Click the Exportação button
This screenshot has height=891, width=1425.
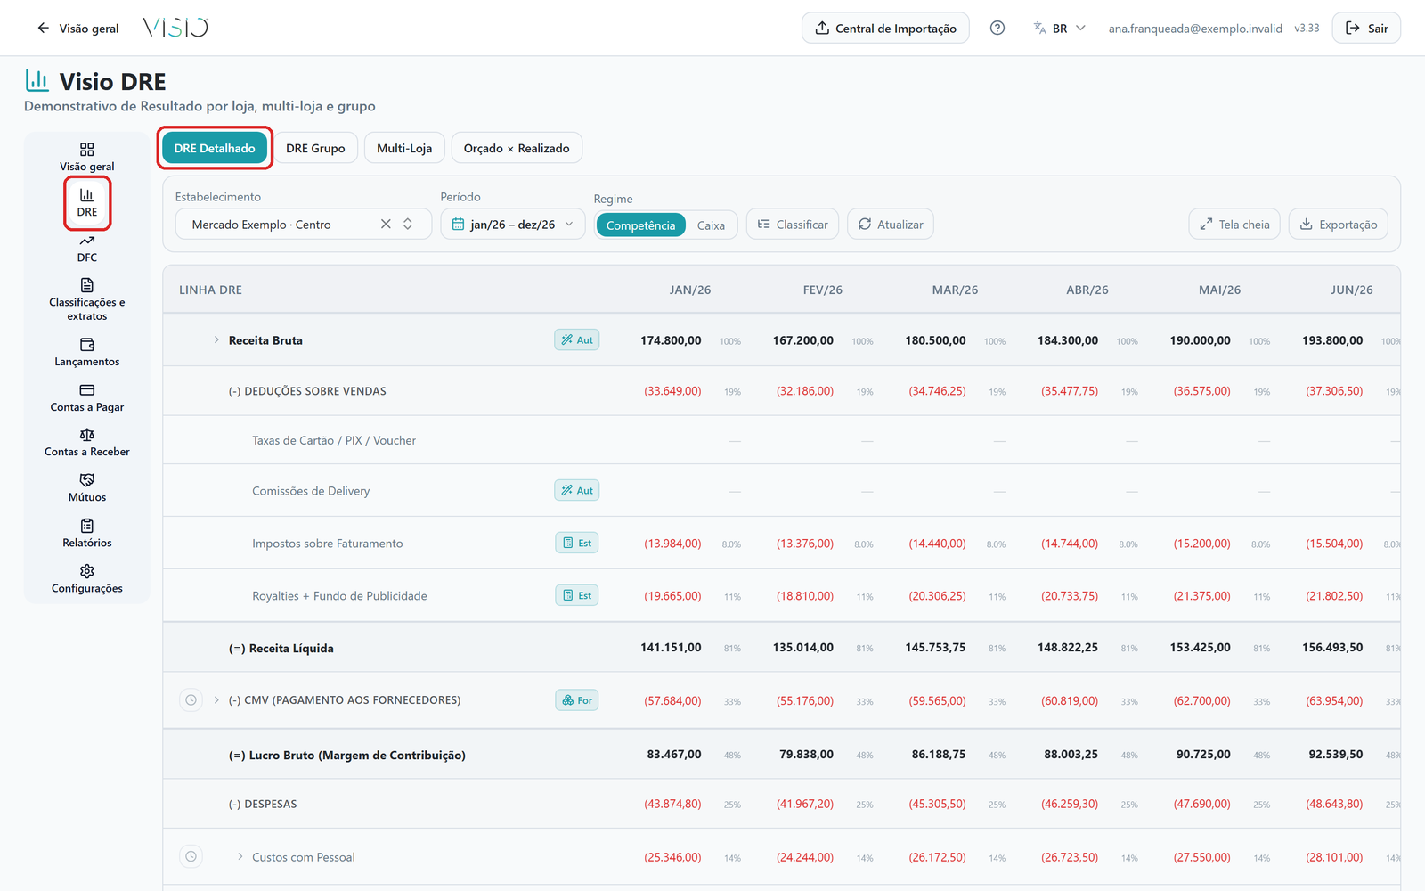coord(1339,225)
